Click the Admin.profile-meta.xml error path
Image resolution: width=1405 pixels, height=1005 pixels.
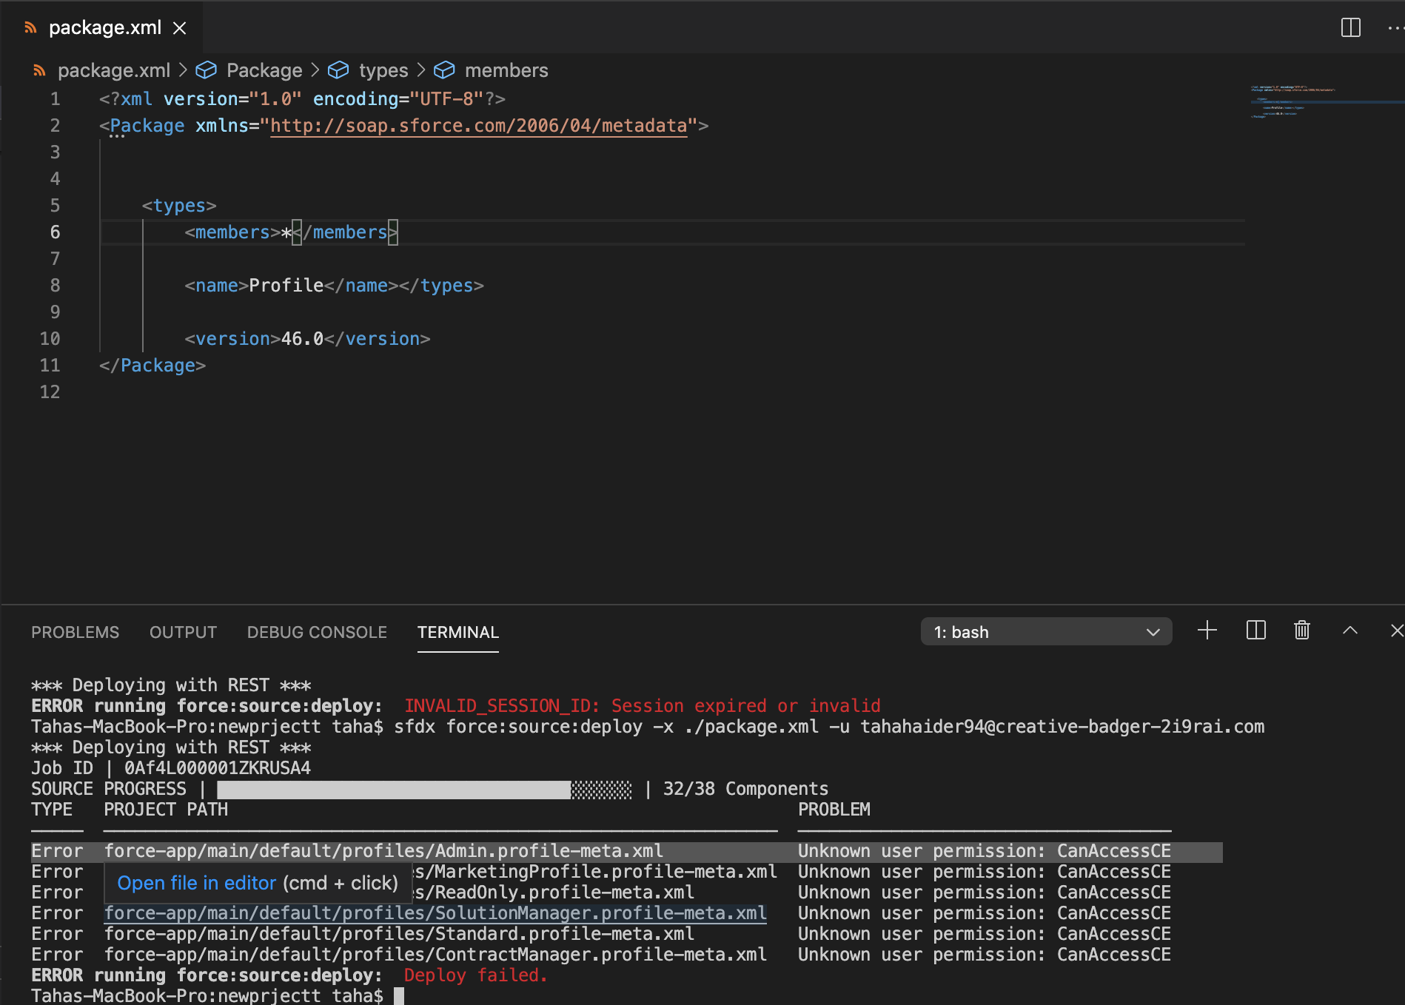pyautogui.click(x=383, y=851)
